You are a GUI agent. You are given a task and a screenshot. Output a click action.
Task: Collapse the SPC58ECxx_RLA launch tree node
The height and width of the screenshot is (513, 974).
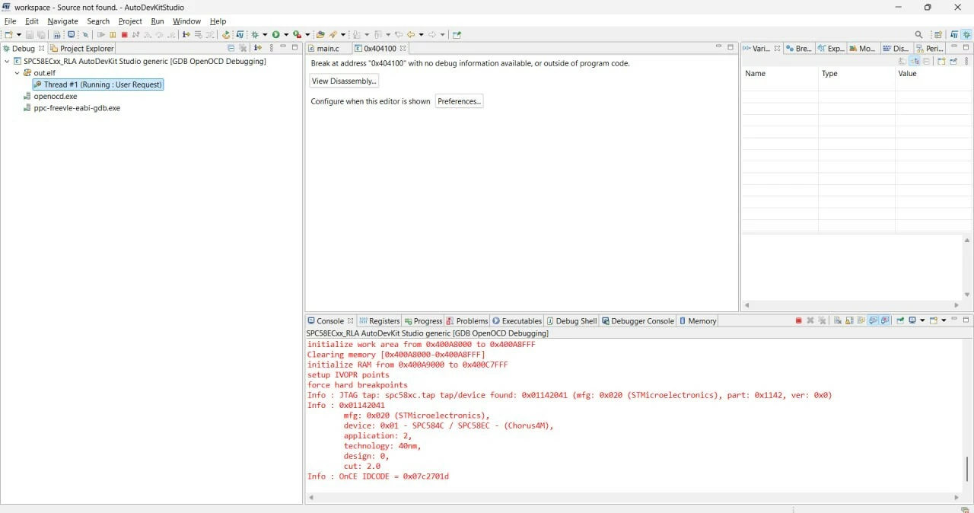click(x=7, y=62)
